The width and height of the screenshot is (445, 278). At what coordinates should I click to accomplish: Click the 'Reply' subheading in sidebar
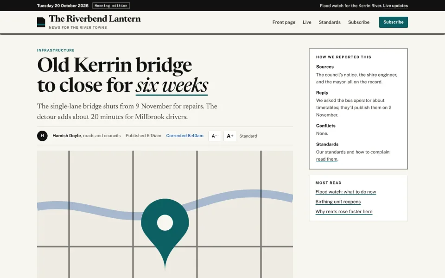pyautogui.click(x=322, y=93)
